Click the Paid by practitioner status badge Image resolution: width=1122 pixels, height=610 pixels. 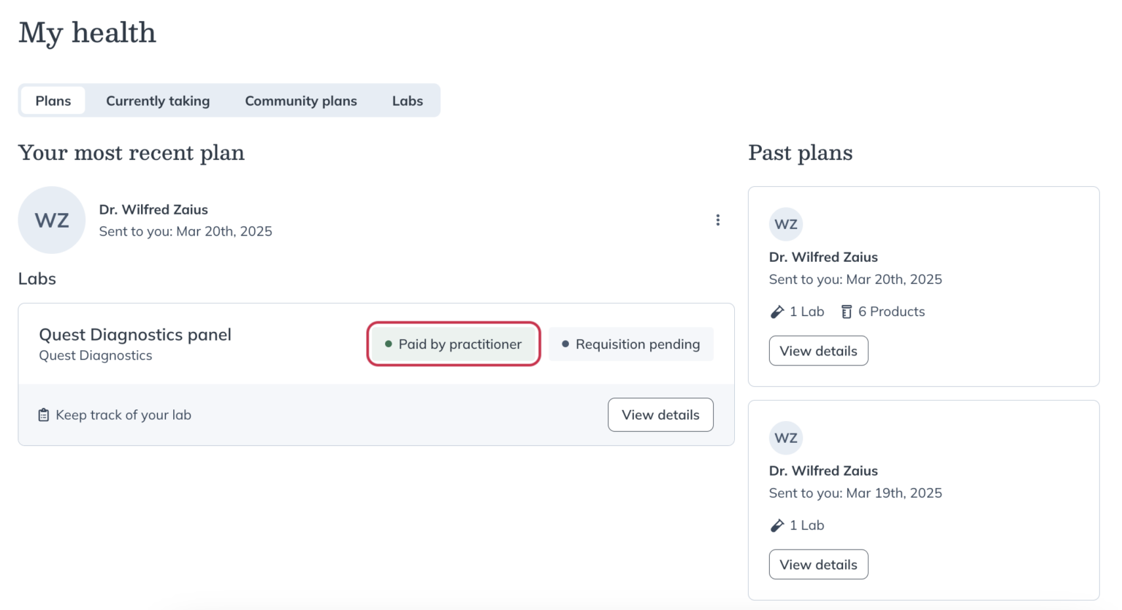tap(453, 344)
